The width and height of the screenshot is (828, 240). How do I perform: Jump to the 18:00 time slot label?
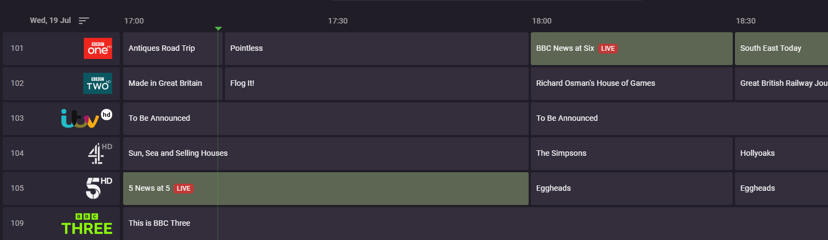point(542,21)
